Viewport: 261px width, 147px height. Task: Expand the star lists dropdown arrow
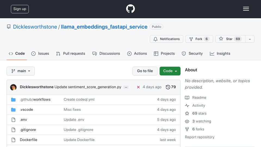click(x=250, y=39)
